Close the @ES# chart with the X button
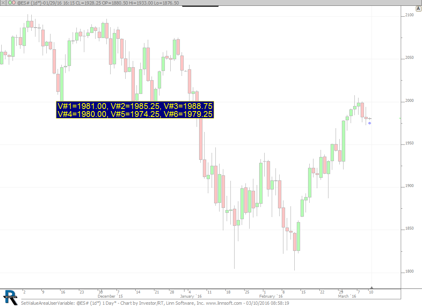The width and height of the screenshot is (422, 306). (x=3, y=3)
